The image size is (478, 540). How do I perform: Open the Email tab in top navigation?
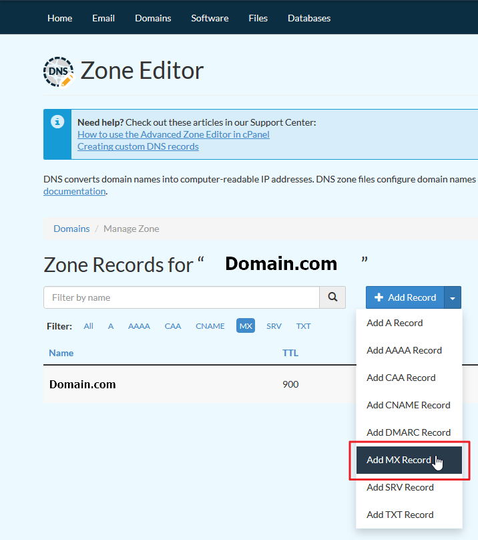[x=103, y=18]
